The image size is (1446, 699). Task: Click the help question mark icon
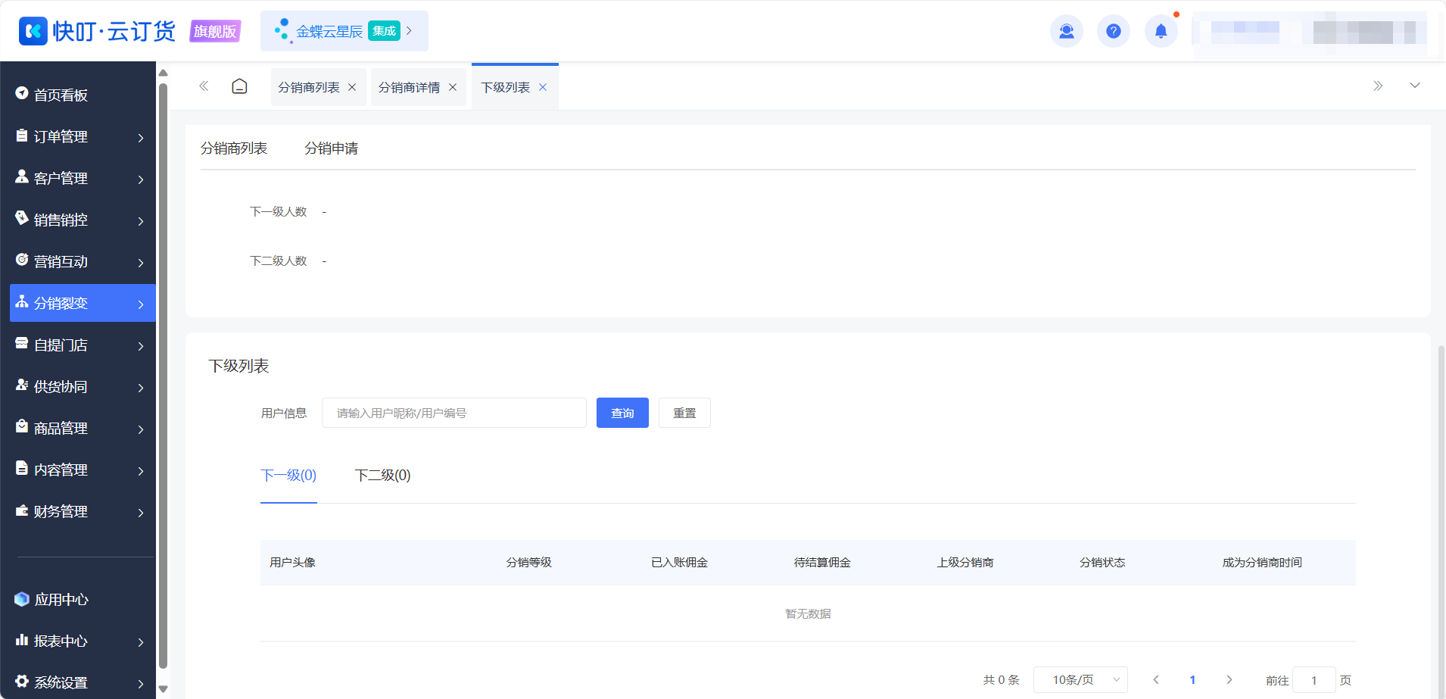[1113, 31]
